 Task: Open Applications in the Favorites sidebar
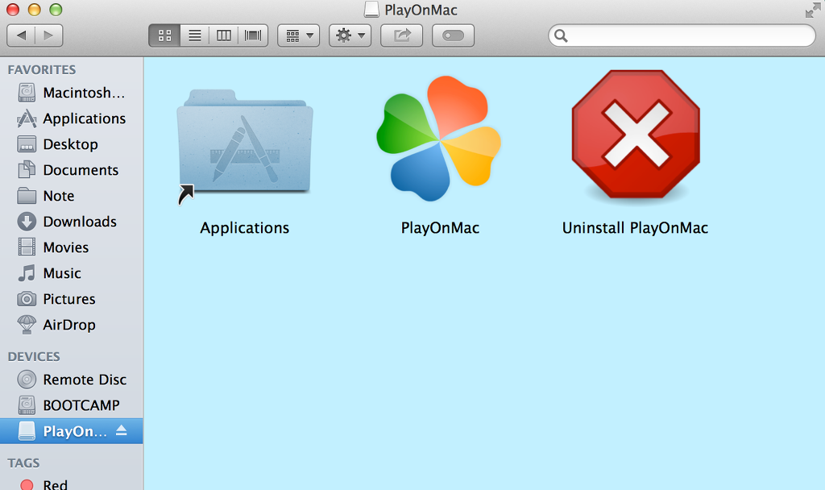tap(72, 118)
